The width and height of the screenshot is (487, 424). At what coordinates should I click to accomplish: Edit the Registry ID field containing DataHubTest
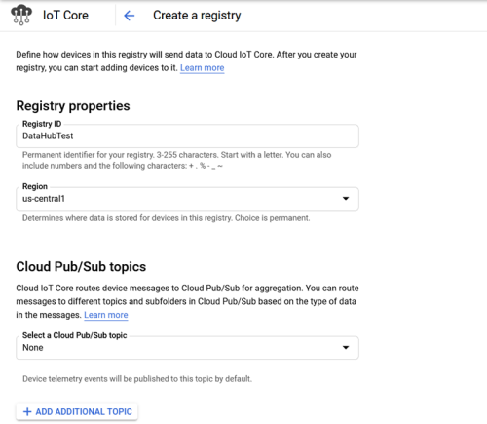187,135
